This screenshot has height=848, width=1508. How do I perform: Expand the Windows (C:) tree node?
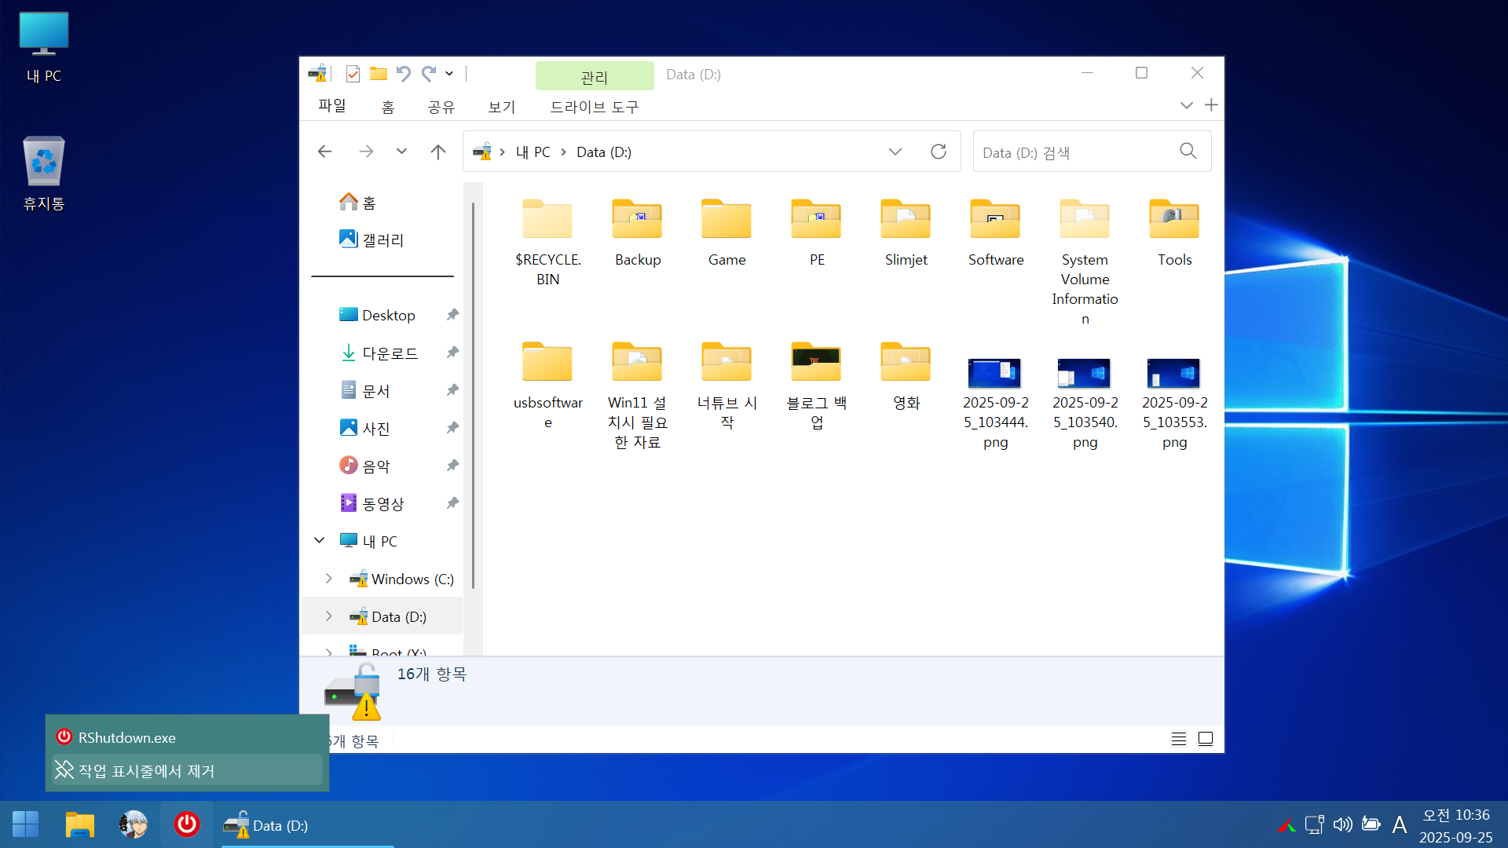tap(329, 579)
